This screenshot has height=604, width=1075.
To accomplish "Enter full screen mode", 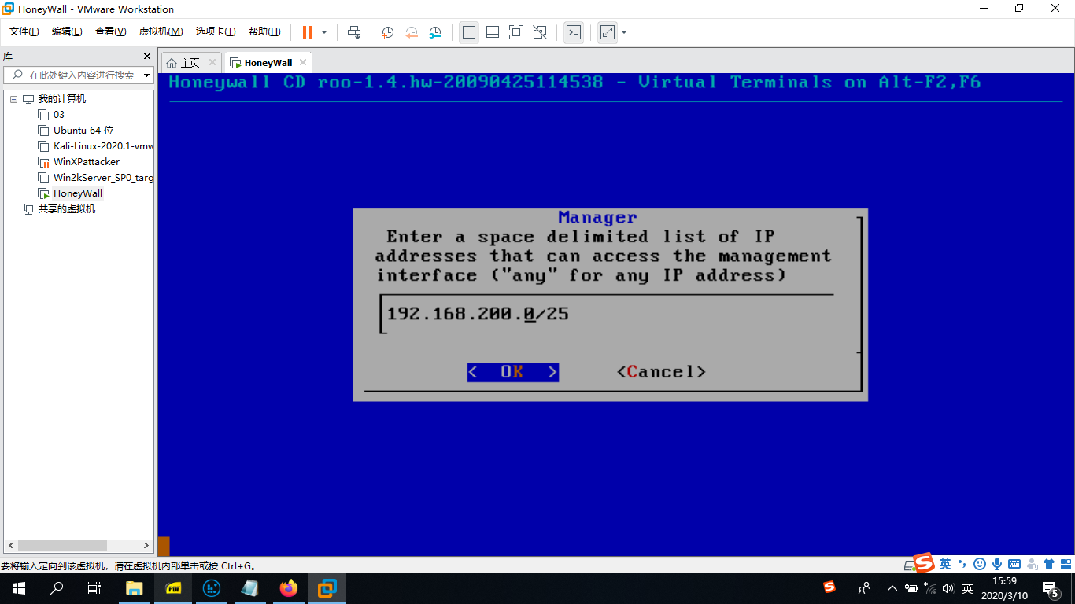I will click(516, 32).
